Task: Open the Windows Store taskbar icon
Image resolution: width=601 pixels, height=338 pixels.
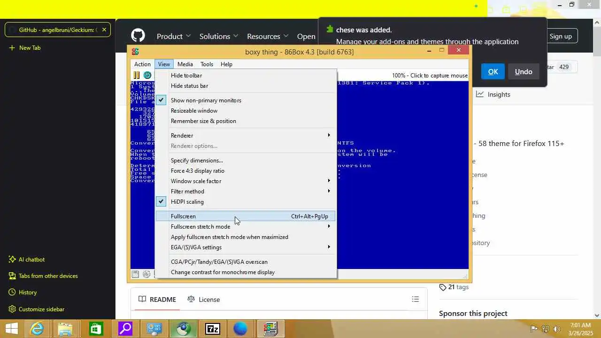Action: click(95, 329)
